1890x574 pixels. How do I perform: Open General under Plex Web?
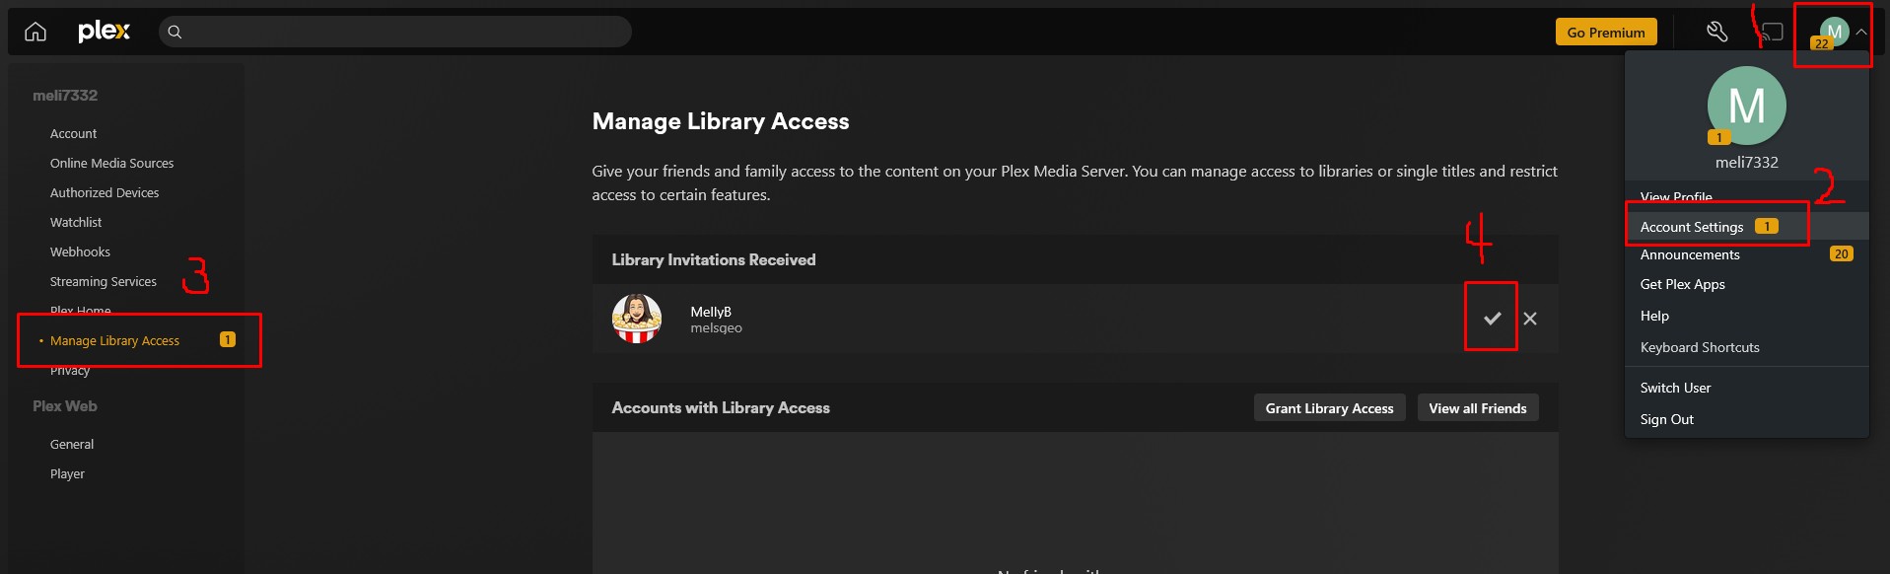tap(72, 444)
